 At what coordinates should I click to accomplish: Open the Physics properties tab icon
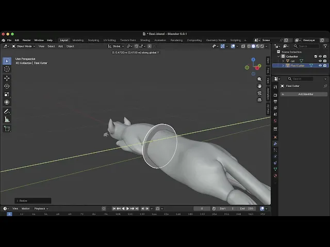click(275, 156)
